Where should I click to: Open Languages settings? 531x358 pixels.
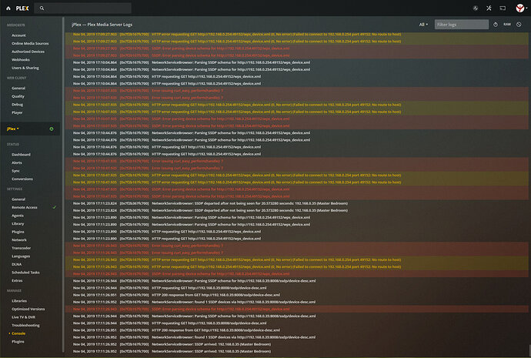pyautogui.click(x=21, y=256)
